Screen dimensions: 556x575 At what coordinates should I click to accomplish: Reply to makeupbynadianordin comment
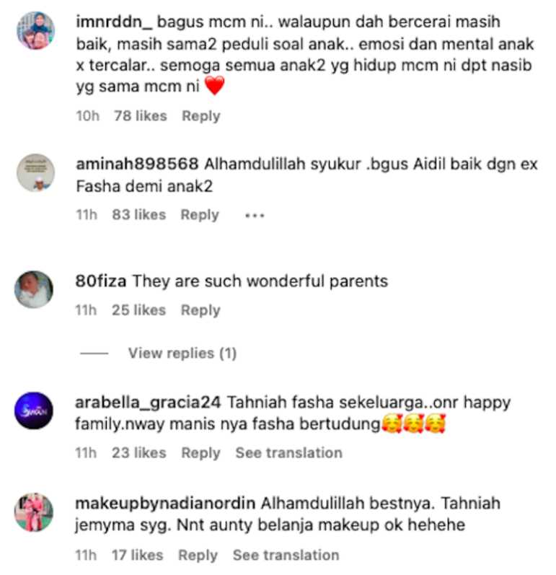click(x=198, y=556)
